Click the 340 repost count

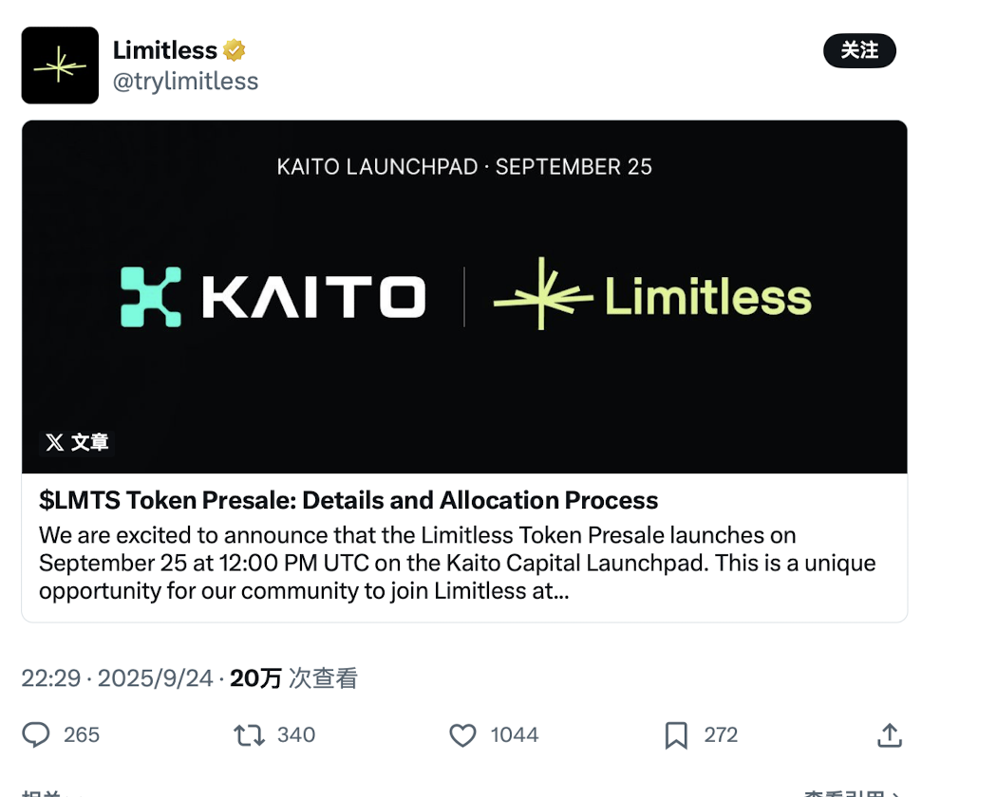(x=296, y=735)
